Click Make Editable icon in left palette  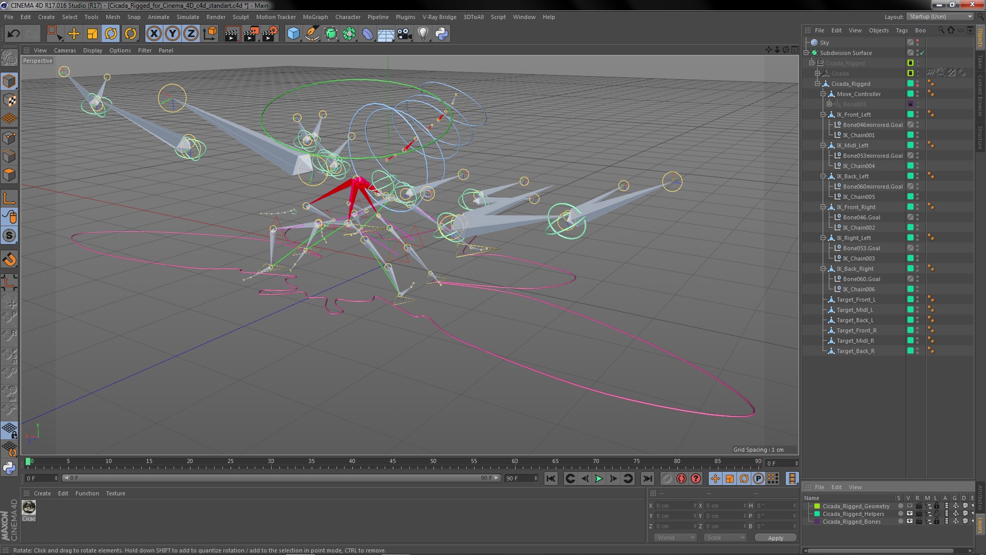pos(9,58)
